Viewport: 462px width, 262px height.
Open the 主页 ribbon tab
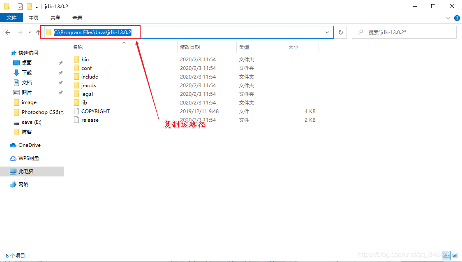point(34,18)
